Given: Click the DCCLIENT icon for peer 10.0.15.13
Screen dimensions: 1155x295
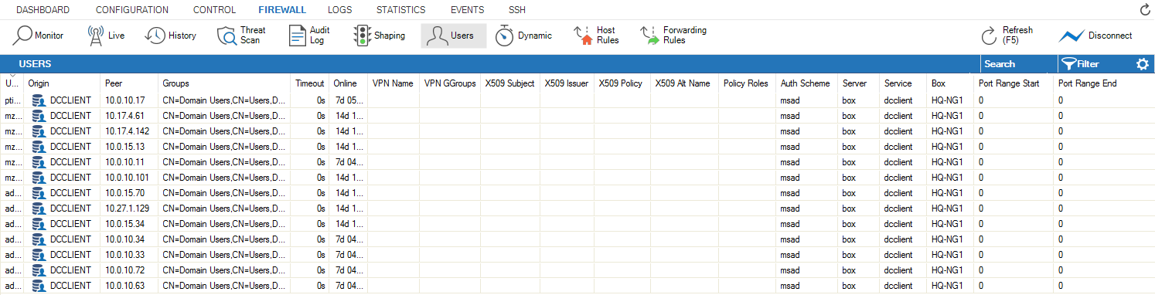Looking at the screenshot, I should coord(39,147).
